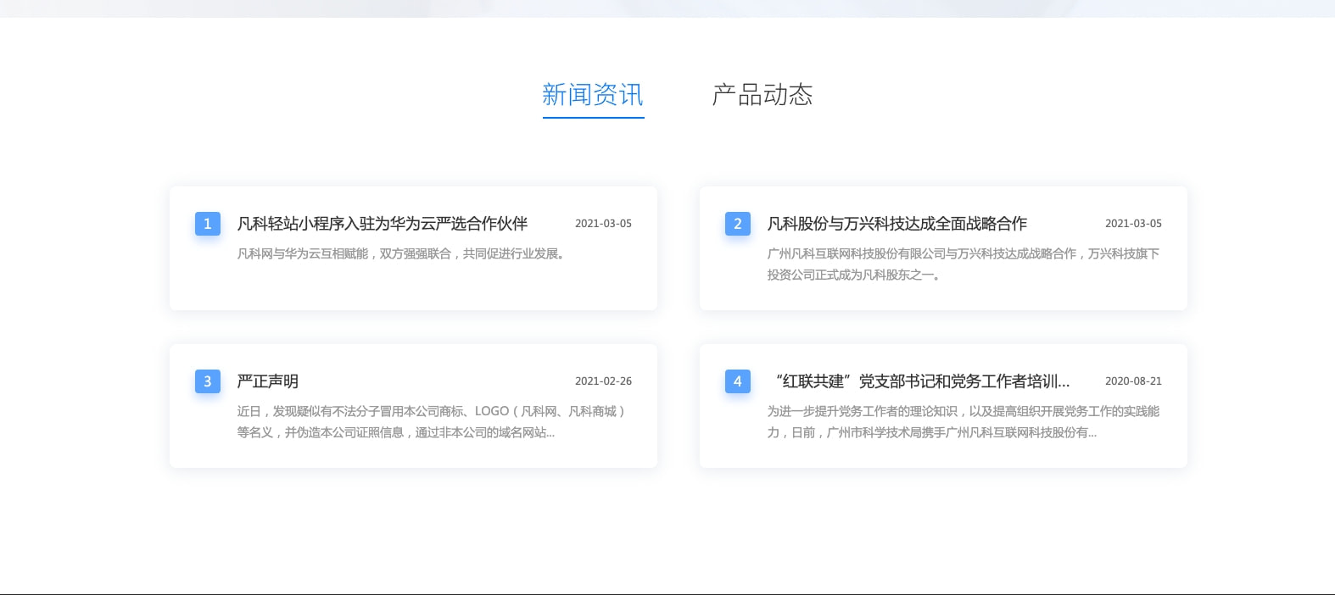This screenshot has height=595, width=1335.
Task: Click summary starting 近日，发现疑似有不法分子
Action: coord(432,422)
